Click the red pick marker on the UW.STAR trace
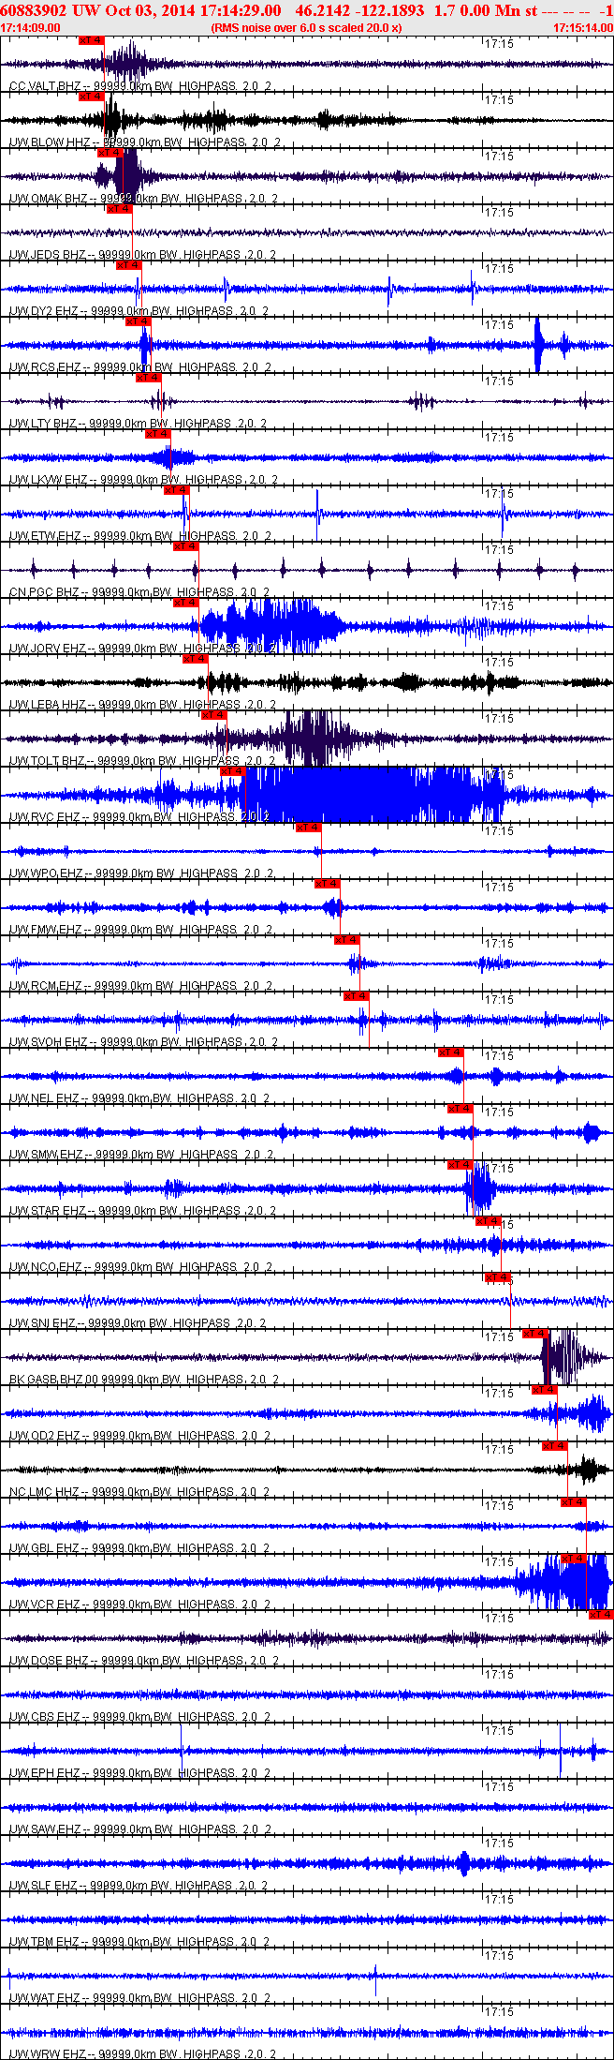Viewport: 614px width, 2060px height. click(460, 1165)
